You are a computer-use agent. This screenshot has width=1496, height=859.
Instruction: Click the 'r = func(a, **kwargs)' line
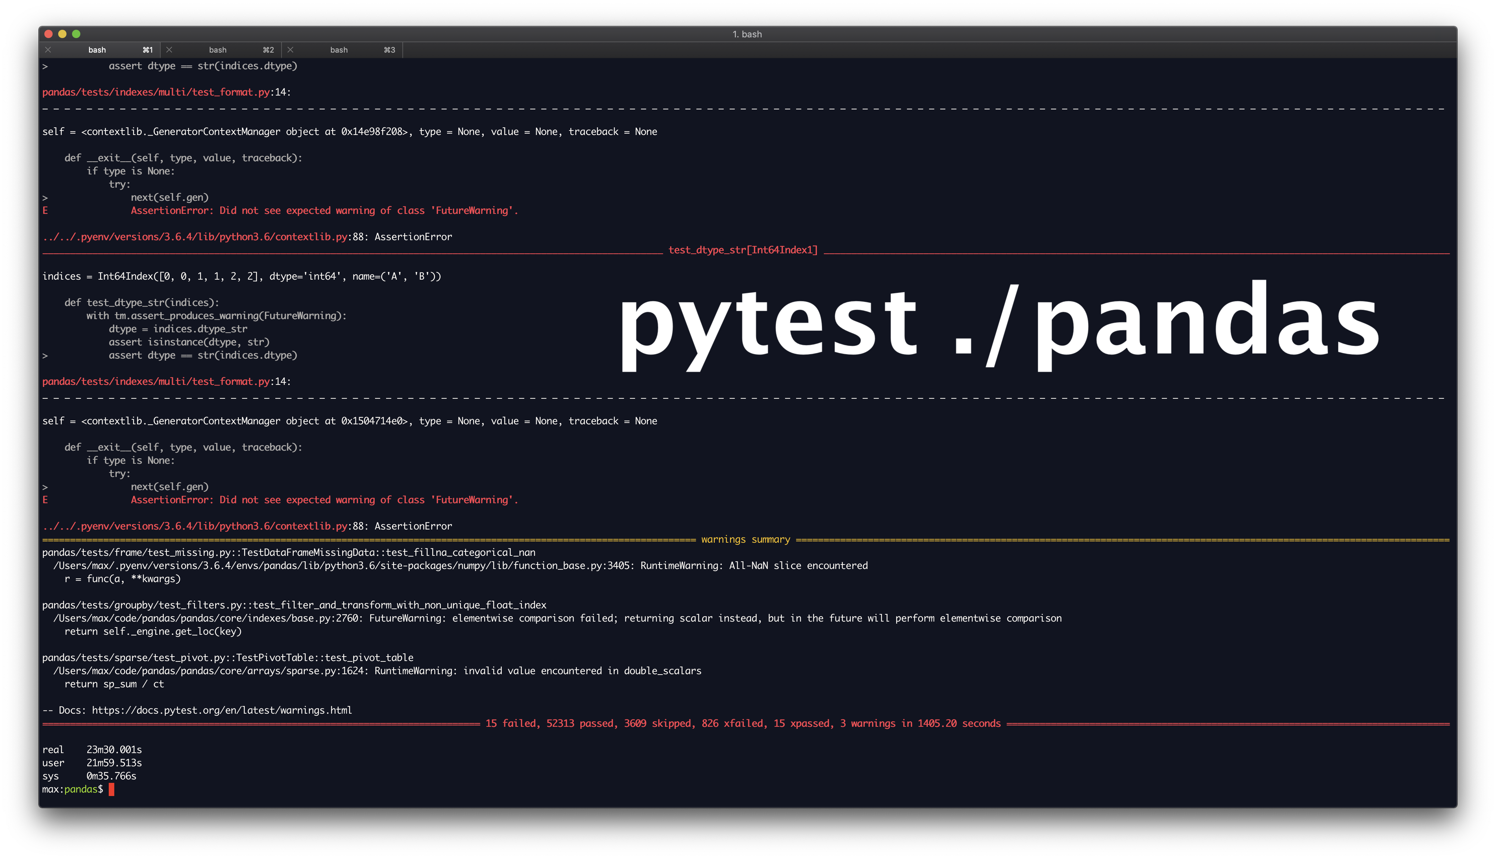coord(123,579)
